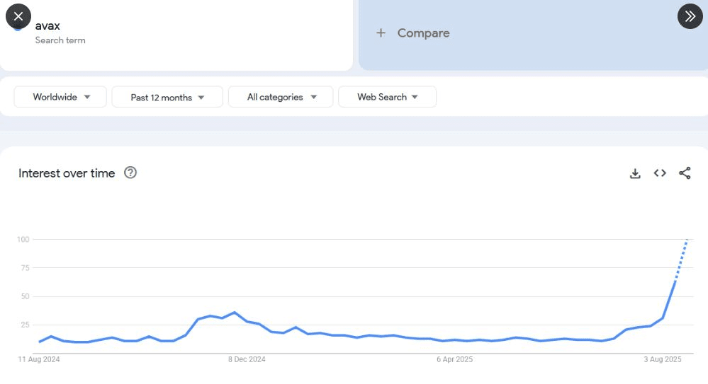Click the 6 Apr 2025 axis label
The image size is (708, 384).
tap(455, 359)
